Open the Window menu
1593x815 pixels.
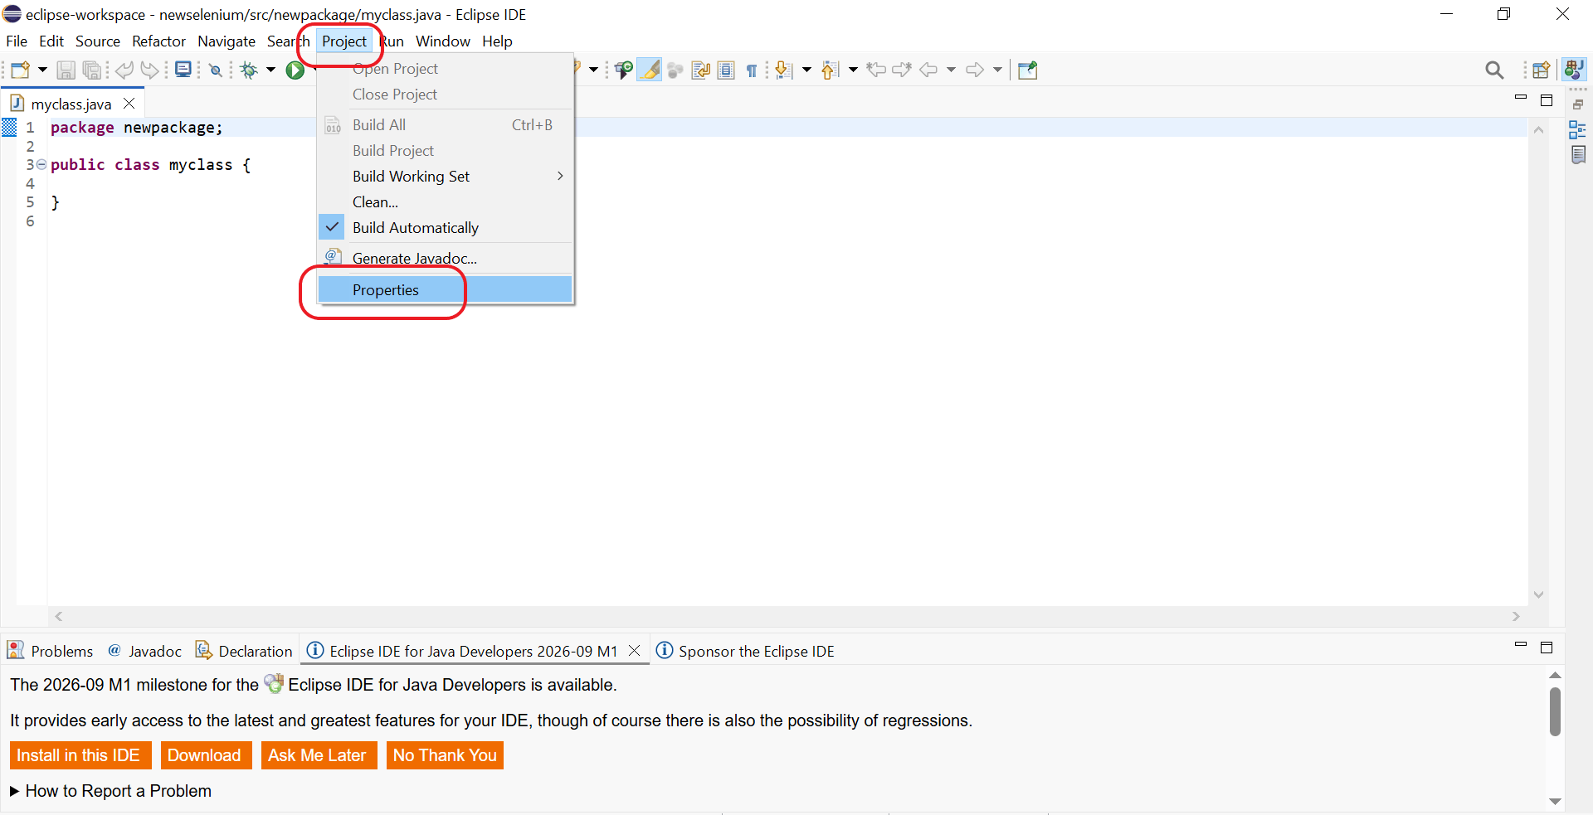point(442,41)
